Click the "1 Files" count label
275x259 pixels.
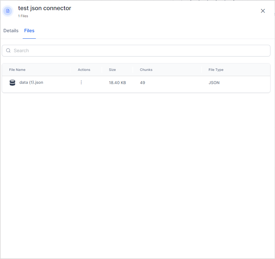(23, 16)
